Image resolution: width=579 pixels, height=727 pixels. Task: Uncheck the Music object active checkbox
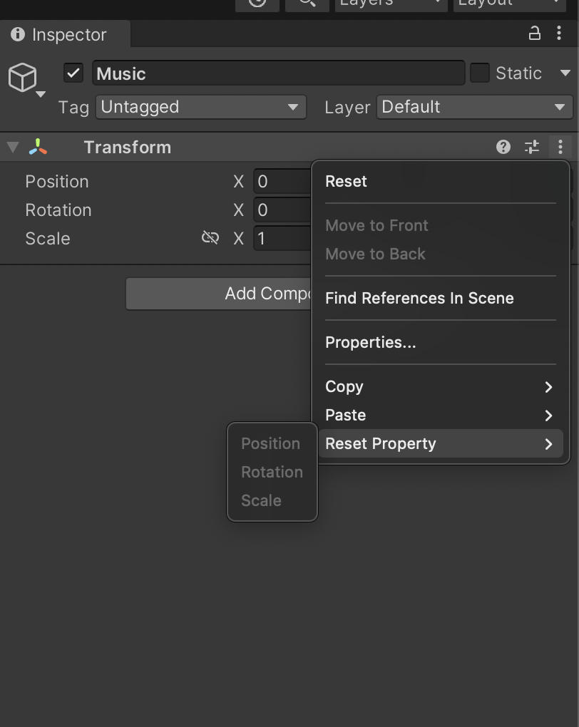[73, 73]
